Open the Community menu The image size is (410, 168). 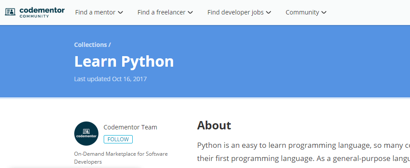click(306, 12)
